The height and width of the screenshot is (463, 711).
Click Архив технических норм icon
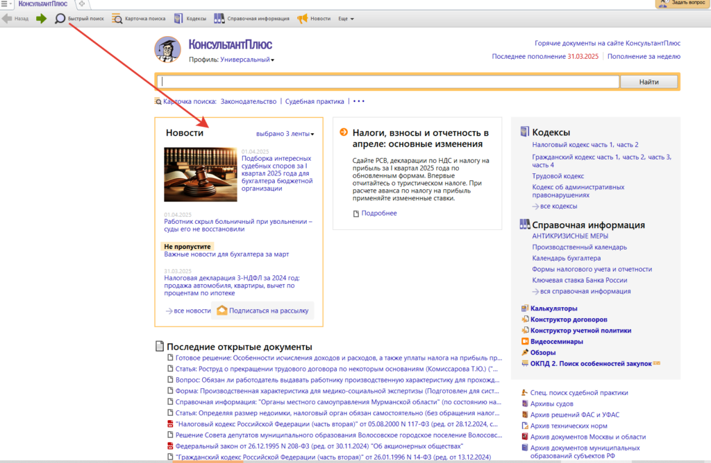tap(525, 426)
